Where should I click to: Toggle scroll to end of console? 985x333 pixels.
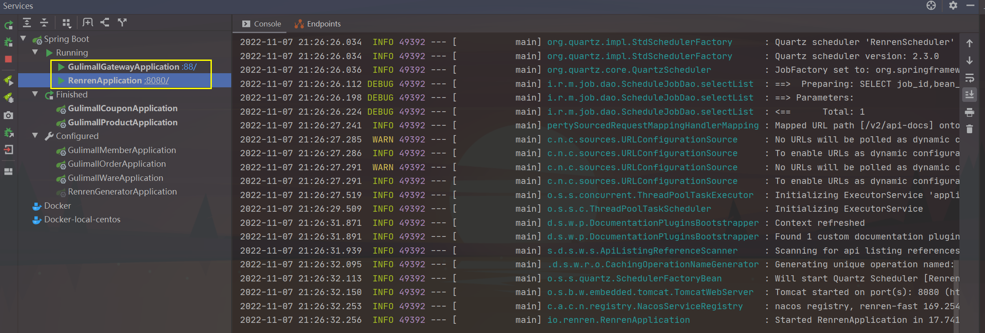(970, 94)
